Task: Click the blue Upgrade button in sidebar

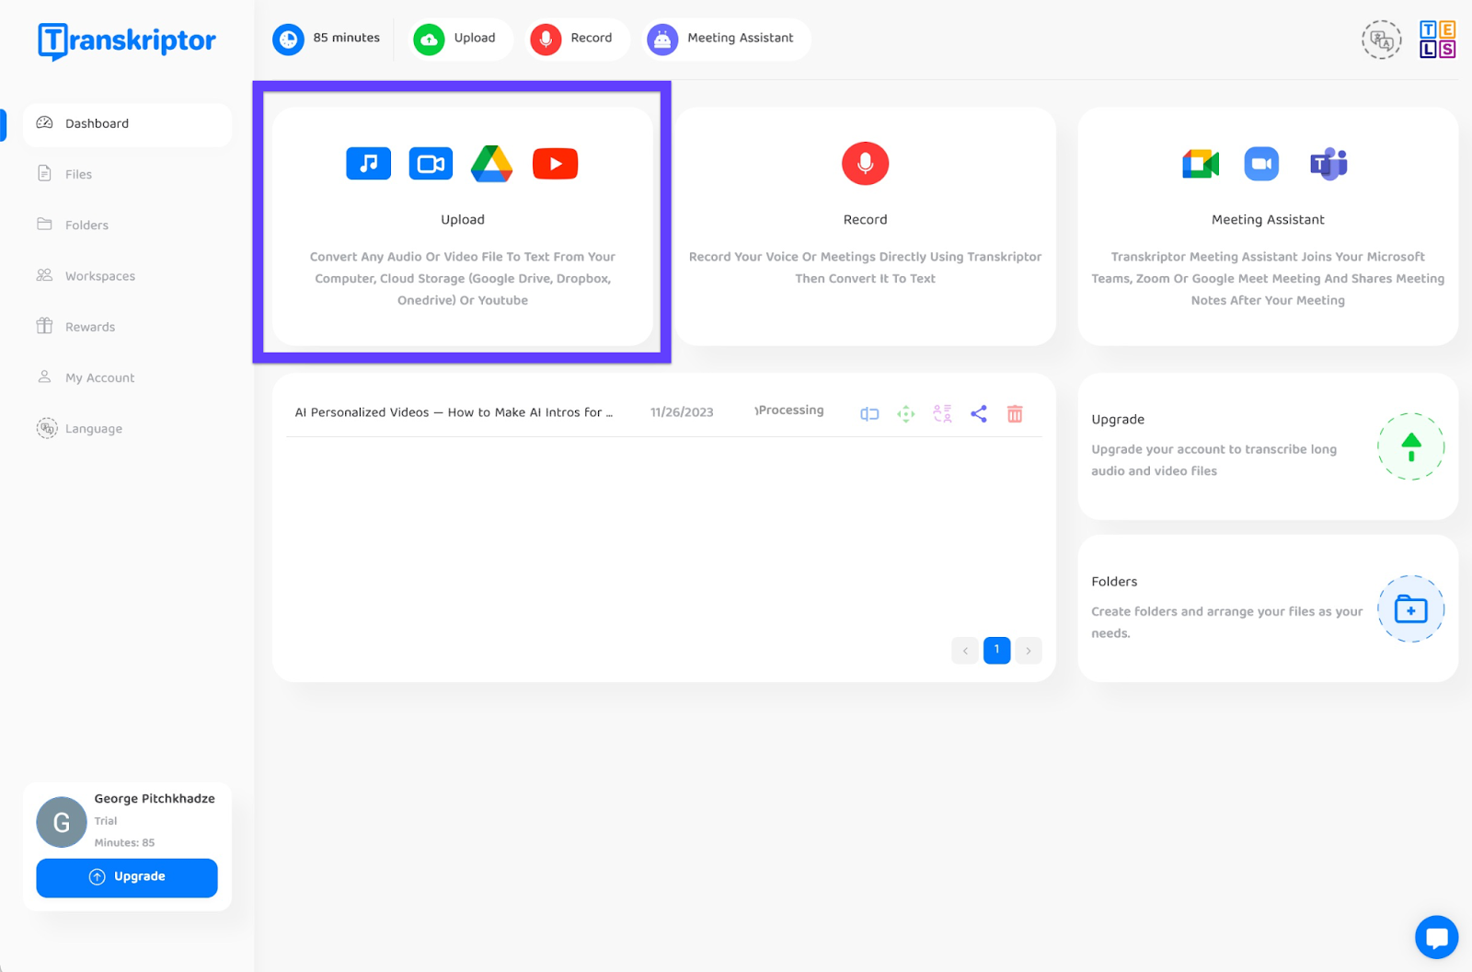Action: [127, 877]
